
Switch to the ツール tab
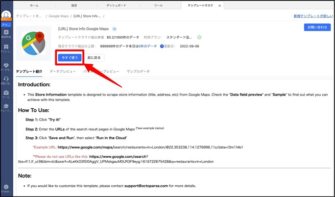158,5
